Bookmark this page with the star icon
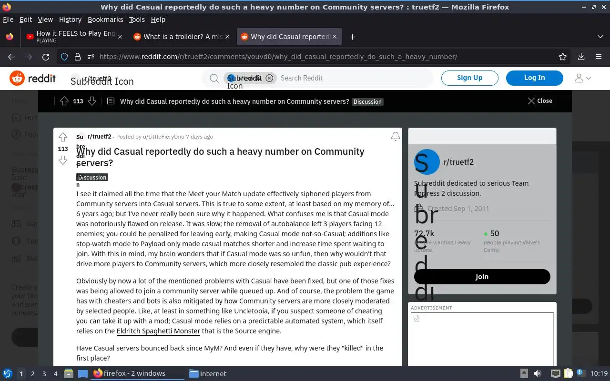The image size is (610, 381). (x=563, y=57)
